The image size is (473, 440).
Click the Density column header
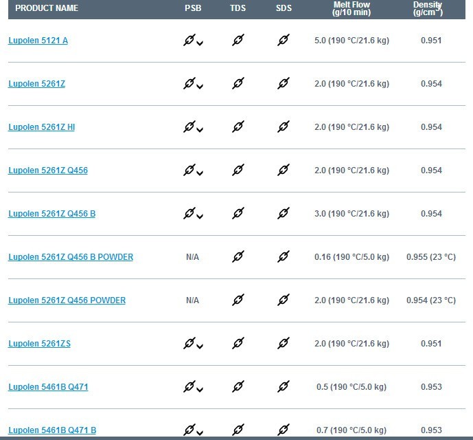428,8
